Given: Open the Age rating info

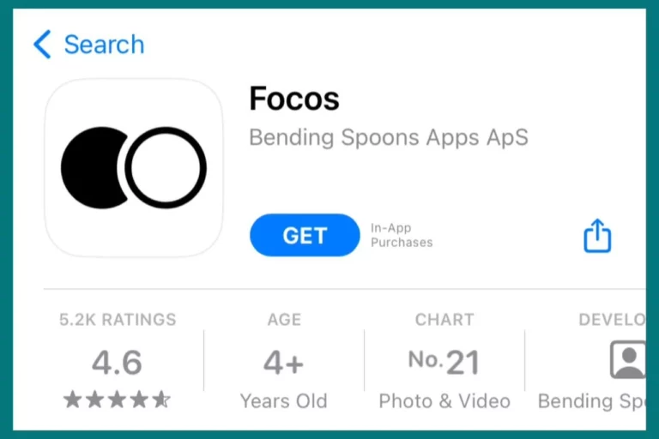Looking at the screenshot, I should click(285, 320).
